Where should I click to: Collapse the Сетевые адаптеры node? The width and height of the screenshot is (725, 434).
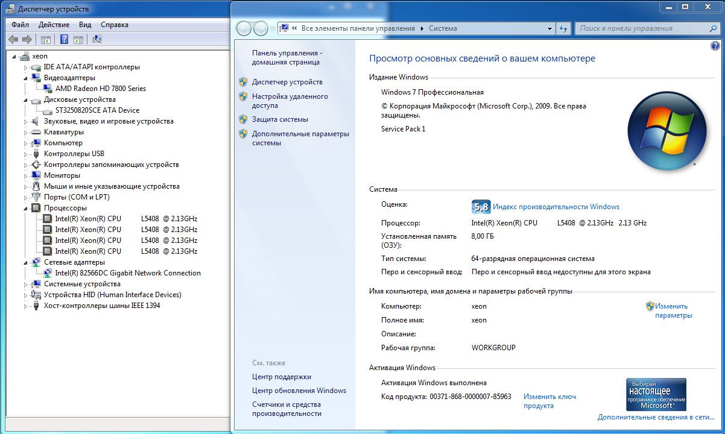click(x=26, y=262)
